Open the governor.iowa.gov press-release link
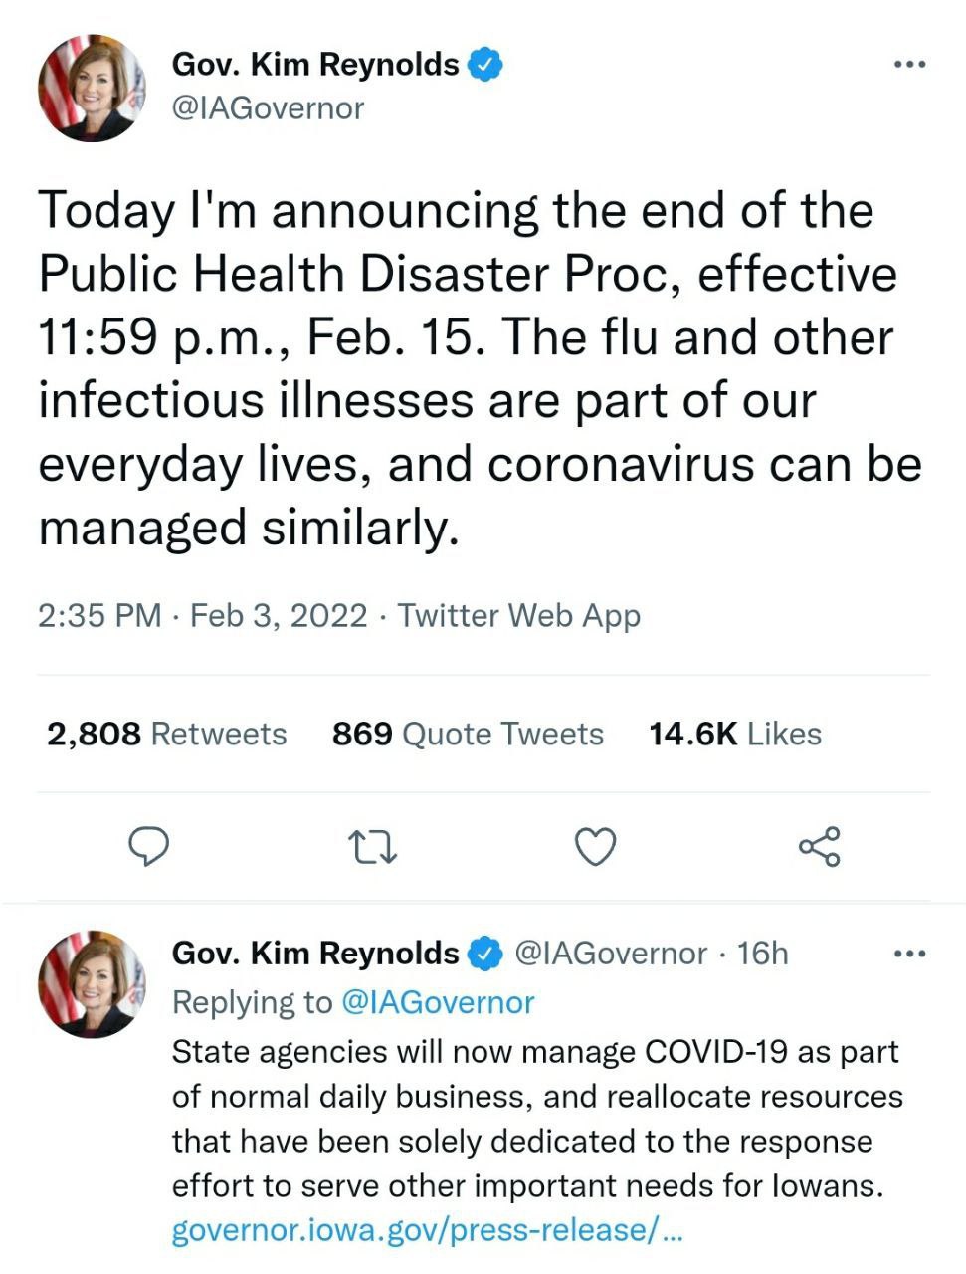Viewport: 966px width, 1274px height. tap(428, 1231)
